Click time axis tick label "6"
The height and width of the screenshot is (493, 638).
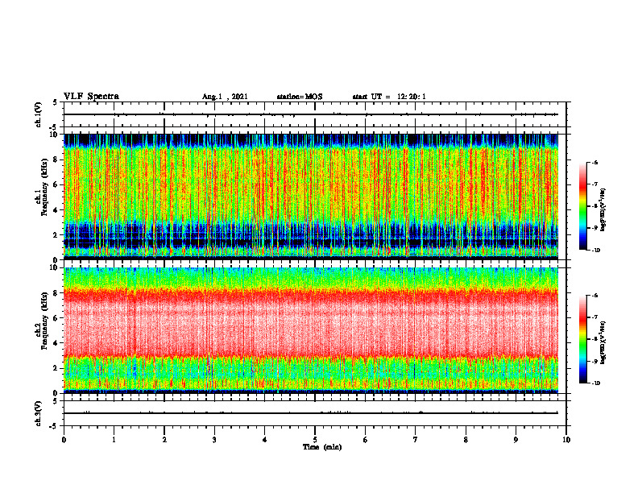point(366,440)
